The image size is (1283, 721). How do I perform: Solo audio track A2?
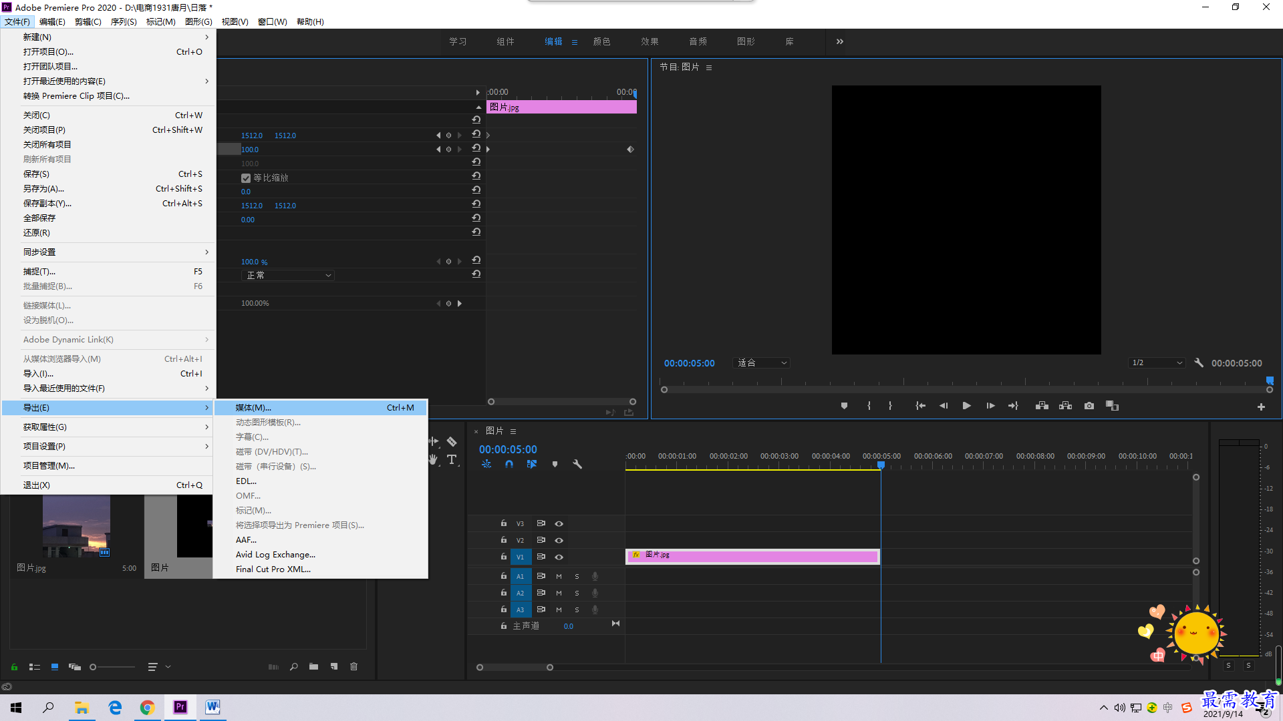click(577, 593)
